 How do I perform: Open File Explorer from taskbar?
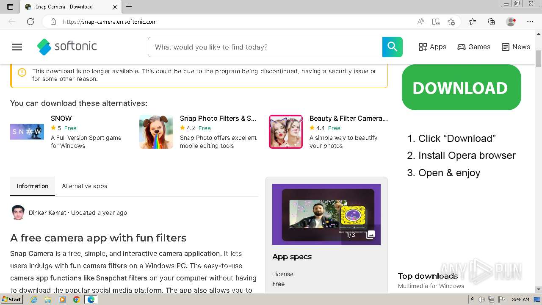click(48, 299)
